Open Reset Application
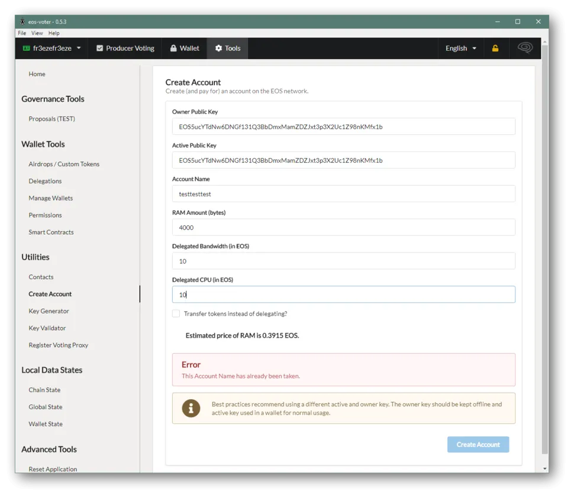This screenshot has height=492, width=568. pyautogui.click(x=53, y=469)
